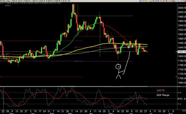This screenshot has height=114, width=186.
Task: Click the 75.00 stochastic level label
Action: tap(179, 104)
